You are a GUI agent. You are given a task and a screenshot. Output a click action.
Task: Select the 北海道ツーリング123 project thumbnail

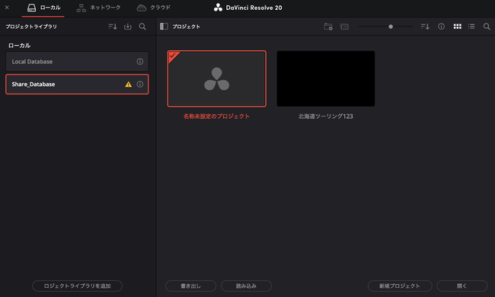point(326,78)
